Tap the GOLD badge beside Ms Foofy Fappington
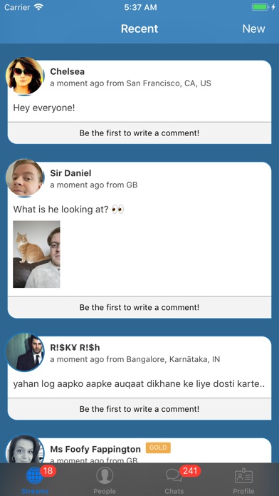 pyautogui.click(x=158, y=448)
